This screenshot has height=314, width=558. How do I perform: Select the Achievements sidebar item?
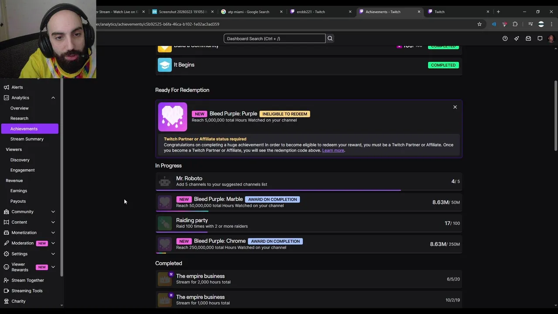click(x=30, y=129)
